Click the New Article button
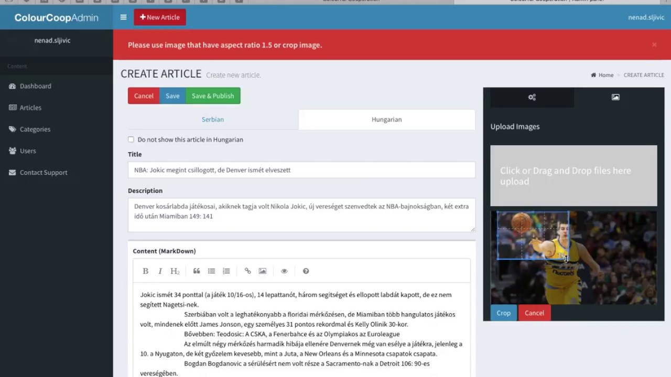 [160, 17]
